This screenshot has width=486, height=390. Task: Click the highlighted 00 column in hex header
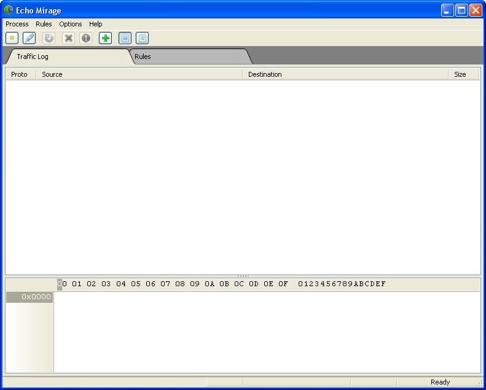(x=62, y=284)
